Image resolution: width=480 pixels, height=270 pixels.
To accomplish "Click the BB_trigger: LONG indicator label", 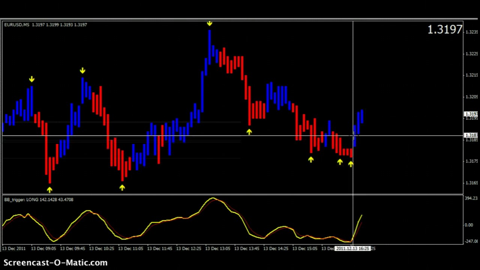I will pos(21,199).
